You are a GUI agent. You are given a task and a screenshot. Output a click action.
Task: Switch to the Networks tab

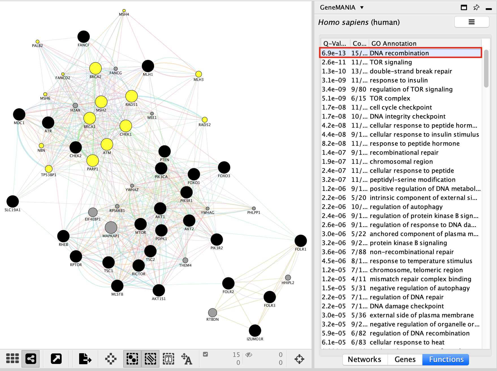[x=364, y=359]
